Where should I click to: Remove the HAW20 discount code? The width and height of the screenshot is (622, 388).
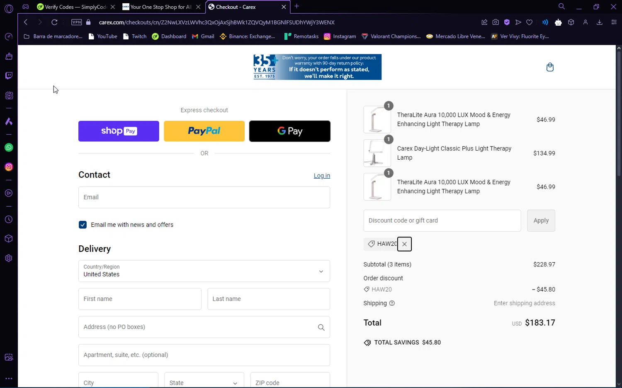(x=404, y=244)
